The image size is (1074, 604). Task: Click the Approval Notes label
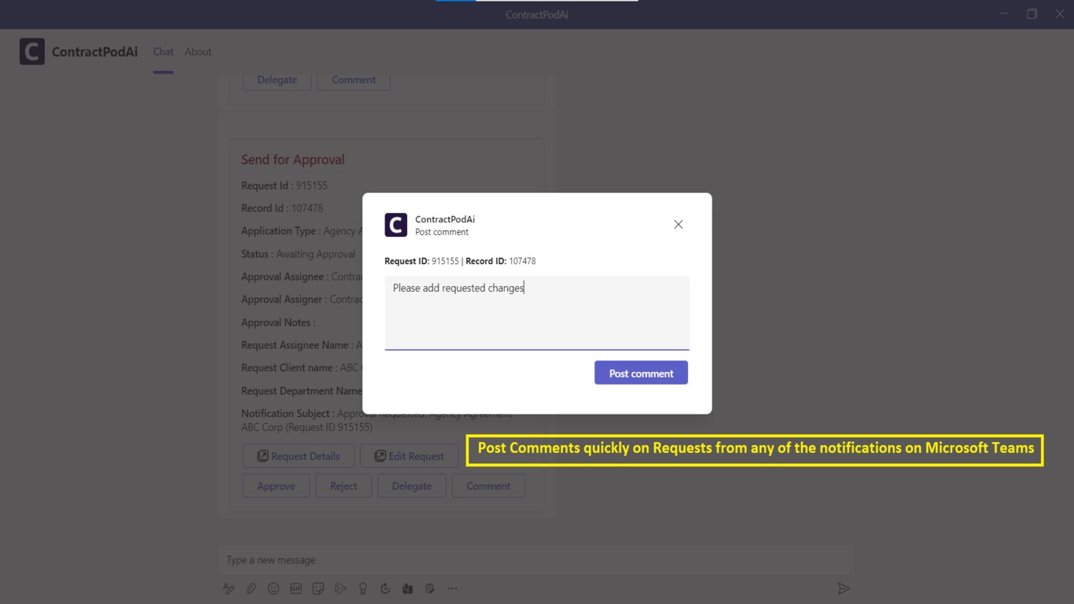pos(278,322)
